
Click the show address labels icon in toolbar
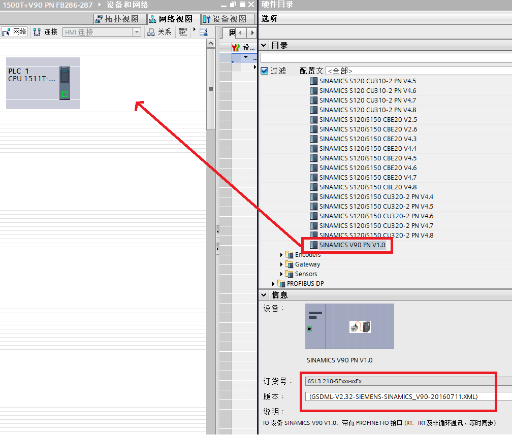pyautogui.click(x=203, y=31)
